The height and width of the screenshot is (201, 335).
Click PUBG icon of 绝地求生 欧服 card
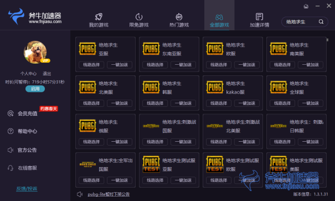[215, 49]
